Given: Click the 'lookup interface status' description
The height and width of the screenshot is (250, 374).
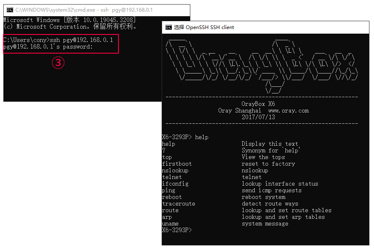Looking at the screenshot, I should (280, 184).
